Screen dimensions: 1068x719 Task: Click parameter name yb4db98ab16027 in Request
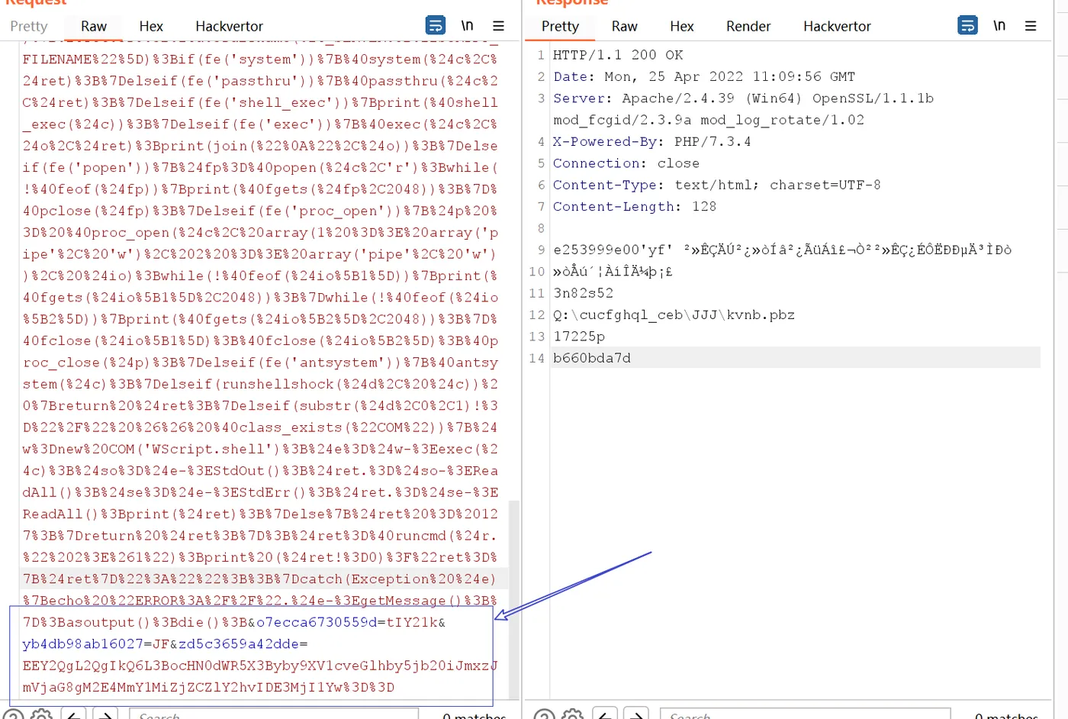tap(82, 644)
